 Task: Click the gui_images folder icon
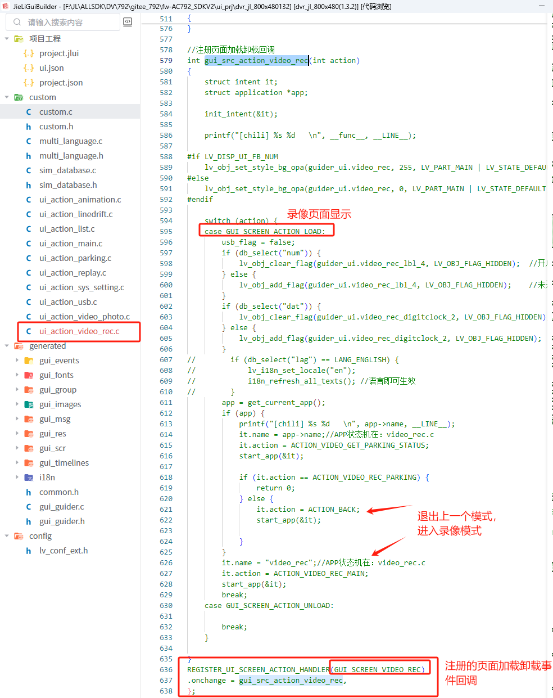tap(29, 404)
